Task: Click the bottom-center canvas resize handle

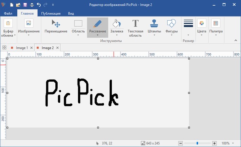Action: tap(98, 127)
